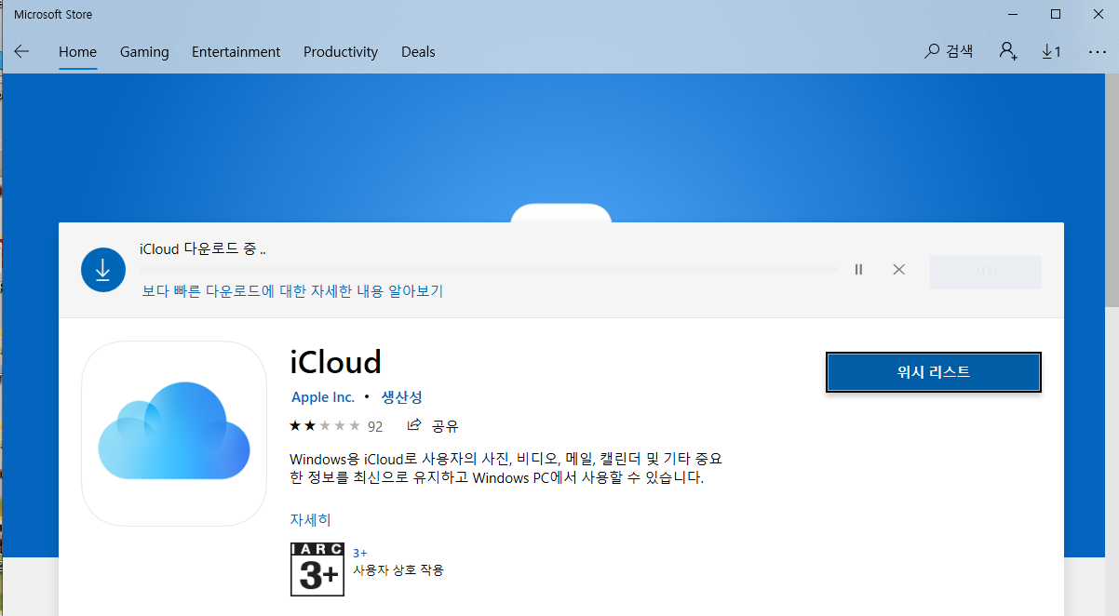This screenshot has width=1119, height=616.
Task: Click the iCloud app icon image
Action: [x=174, y=434]
